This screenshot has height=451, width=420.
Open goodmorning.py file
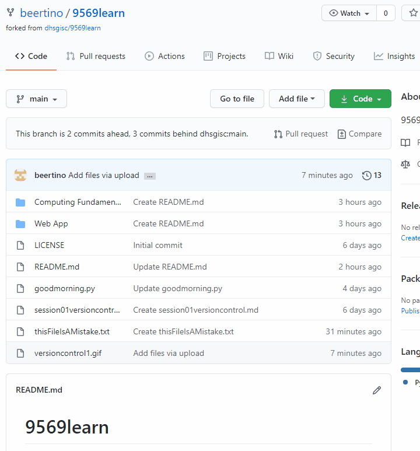pyautogui.click(x=65, y=288)
